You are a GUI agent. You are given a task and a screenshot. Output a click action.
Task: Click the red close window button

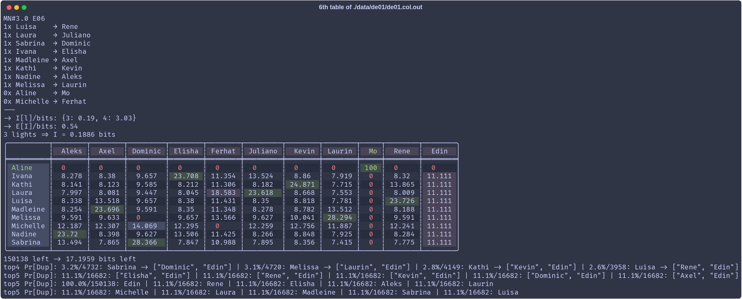coord(9,7)
